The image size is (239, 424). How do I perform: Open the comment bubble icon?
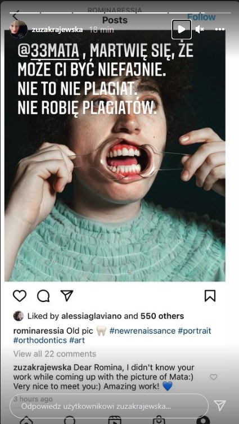[x=43, y=296]
